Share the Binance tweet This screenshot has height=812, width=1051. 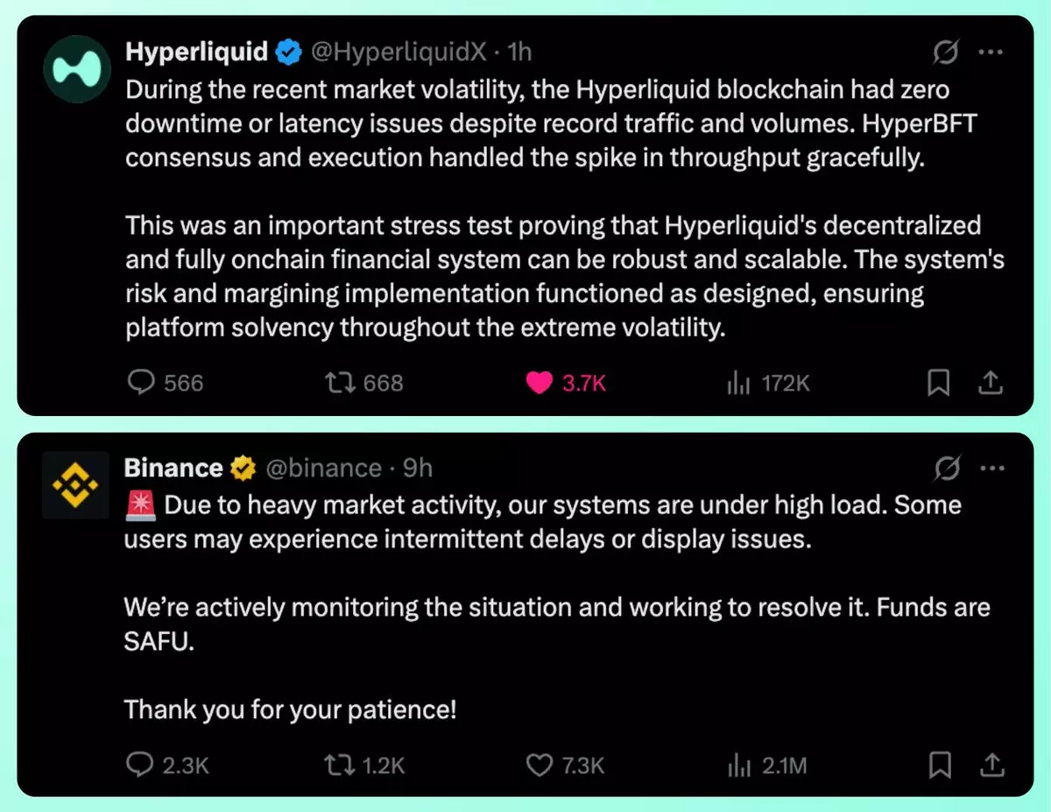(x=990, y=766)
